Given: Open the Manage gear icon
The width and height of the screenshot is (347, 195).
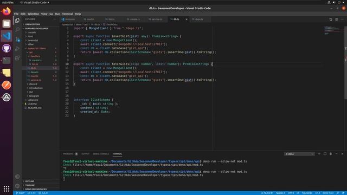Looking at the screenshot, I should tap(17, 186).
